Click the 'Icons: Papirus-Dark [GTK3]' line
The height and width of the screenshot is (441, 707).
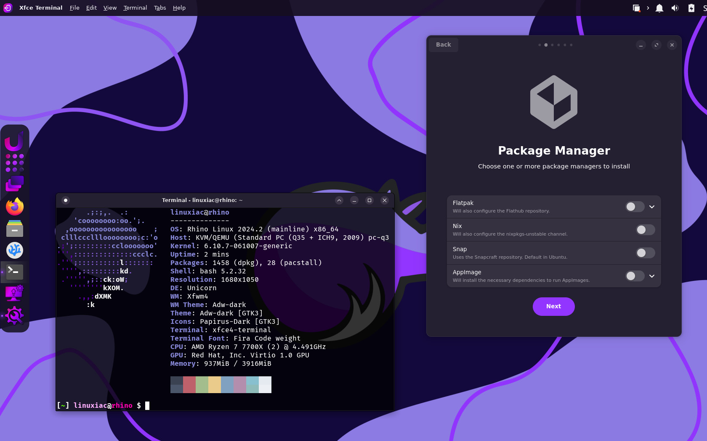click(225, 322)
